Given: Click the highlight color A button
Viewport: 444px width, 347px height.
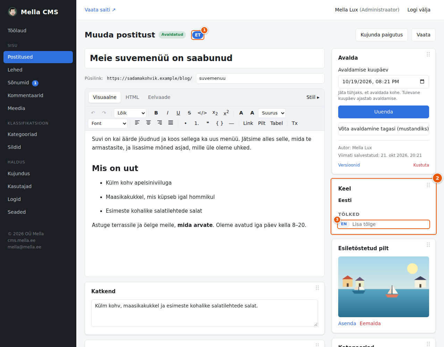Looking at the screenshot, I should [252, 113].
